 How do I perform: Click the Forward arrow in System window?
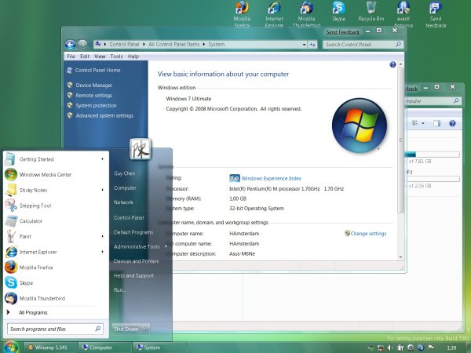(82, 45)
